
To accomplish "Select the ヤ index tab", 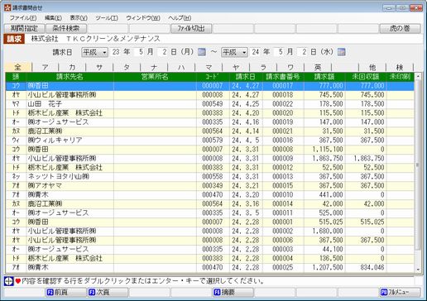I will tap(236, 67).
